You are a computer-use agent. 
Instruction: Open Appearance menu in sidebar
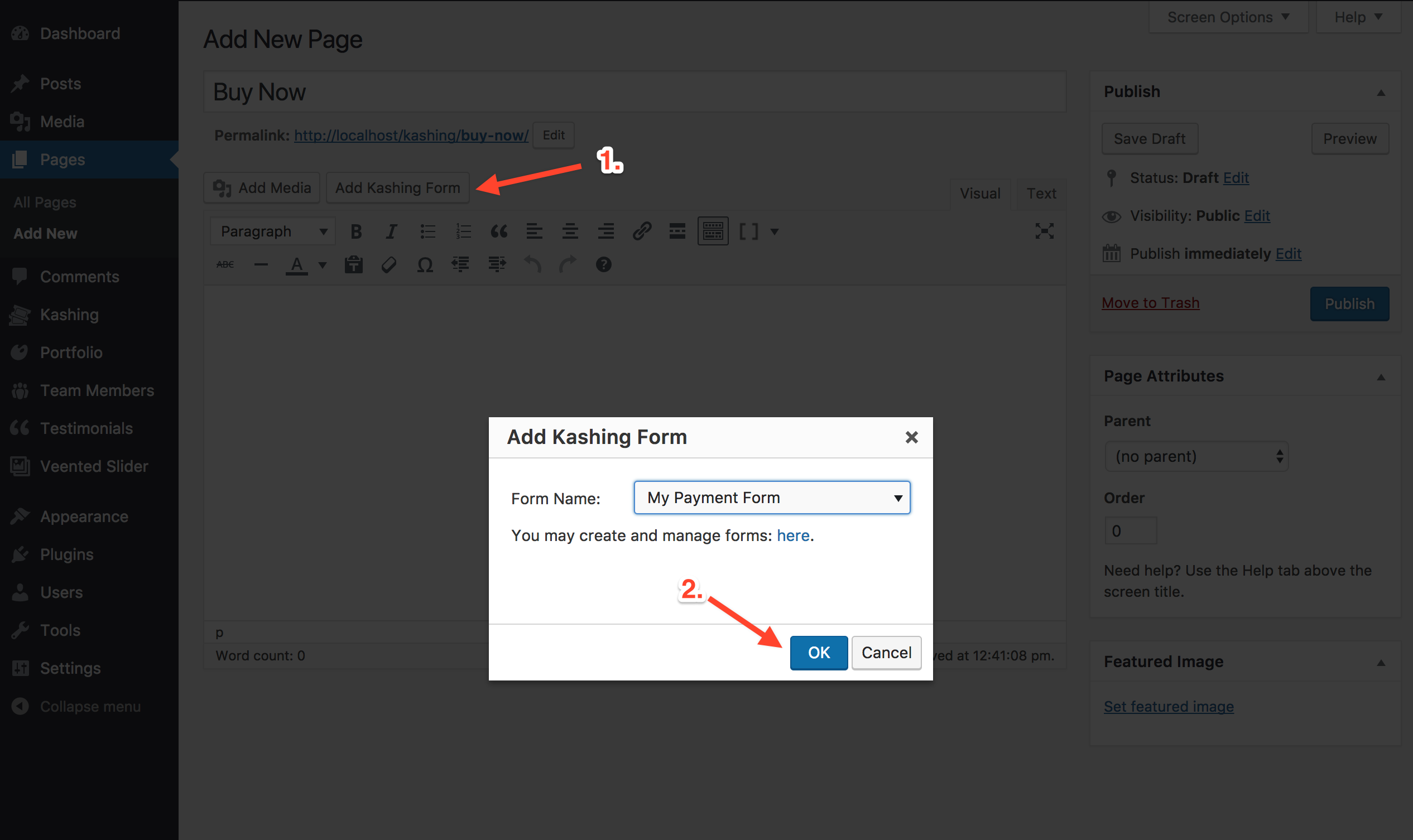tap(84, 517)
